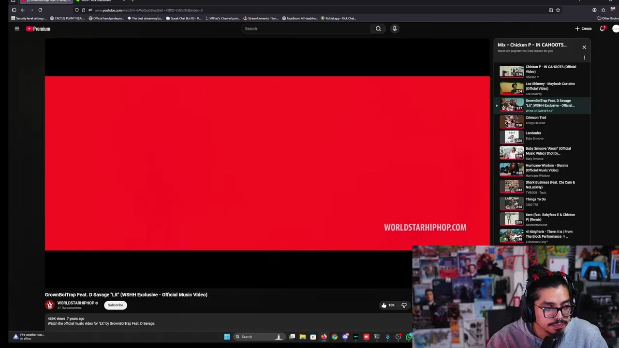Open the Security level settings bookmark
The width and height of the screenshot is (619, 348).
pyautogui.click(x=29, y=18)
